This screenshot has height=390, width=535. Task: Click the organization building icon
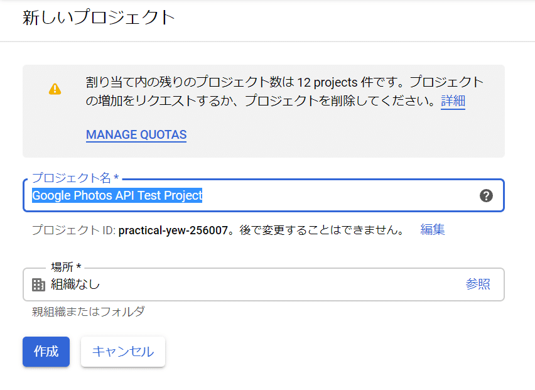pyautogui.click(x=38, y=284)
